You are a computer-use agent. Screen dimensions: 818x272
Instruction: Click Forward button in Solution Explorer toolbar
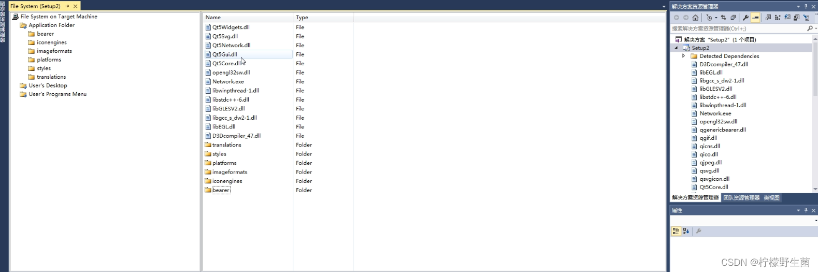[x=686, y=18]
